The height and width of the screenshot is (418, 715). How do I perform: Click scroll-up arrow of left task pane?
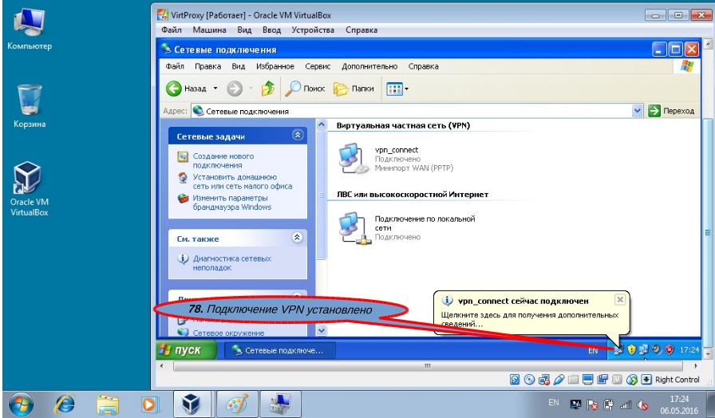[x=321, y=124]
